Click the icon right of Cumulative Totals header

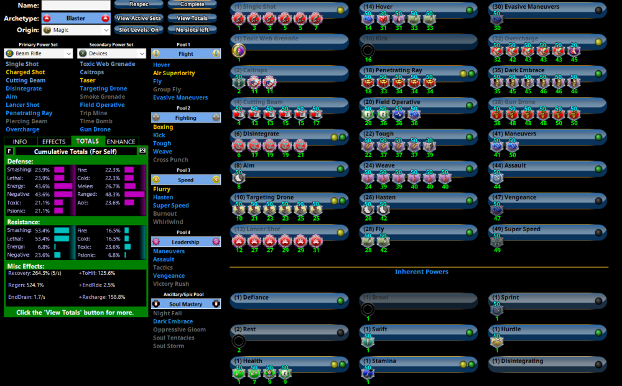pos(142,151)
